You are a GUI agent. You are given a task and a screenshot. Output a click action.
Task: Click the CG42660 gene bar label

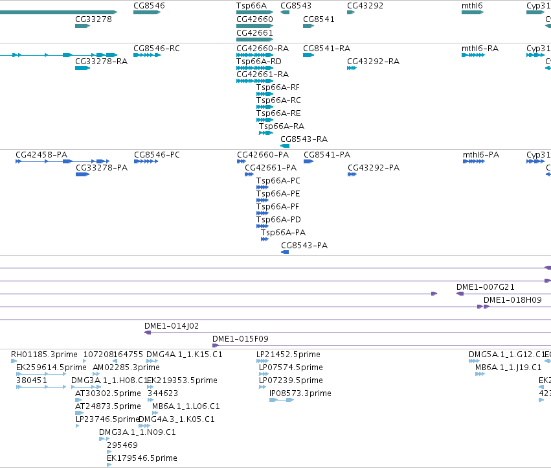pos(254,19)
